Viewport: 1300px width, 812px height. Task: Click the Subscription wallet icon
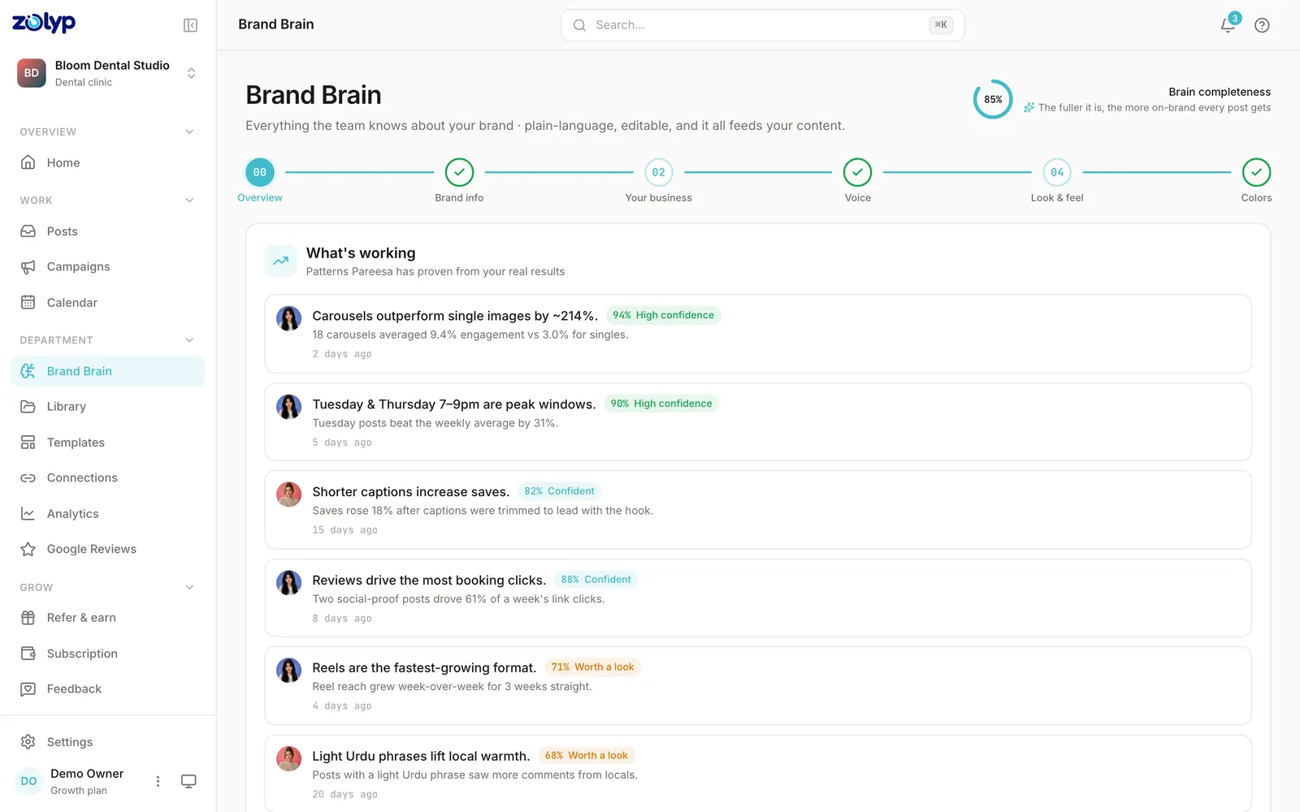pyautogui.click(x=28, y=654)
